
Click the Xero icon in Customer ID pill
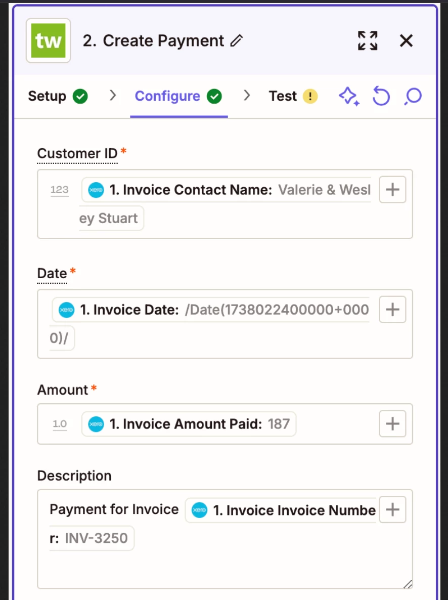[96, 190]
